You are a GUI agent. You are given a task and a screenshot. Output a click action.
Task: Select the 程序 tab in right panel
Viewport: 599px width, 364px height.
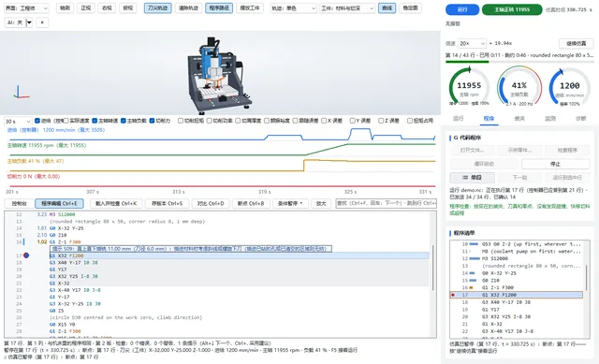(489, 119)
